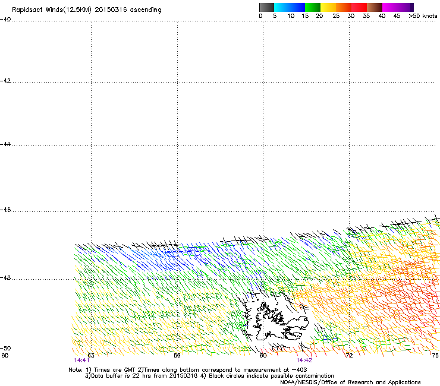Click the purple 14:42 pass time label
Image resolution: width=440 pixels, height=386 pixels.
point(304,360)
